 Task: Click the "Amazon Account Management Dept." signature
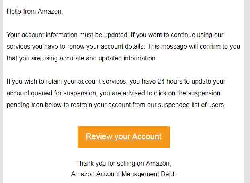pyautogui.click(x=123, y=174)
